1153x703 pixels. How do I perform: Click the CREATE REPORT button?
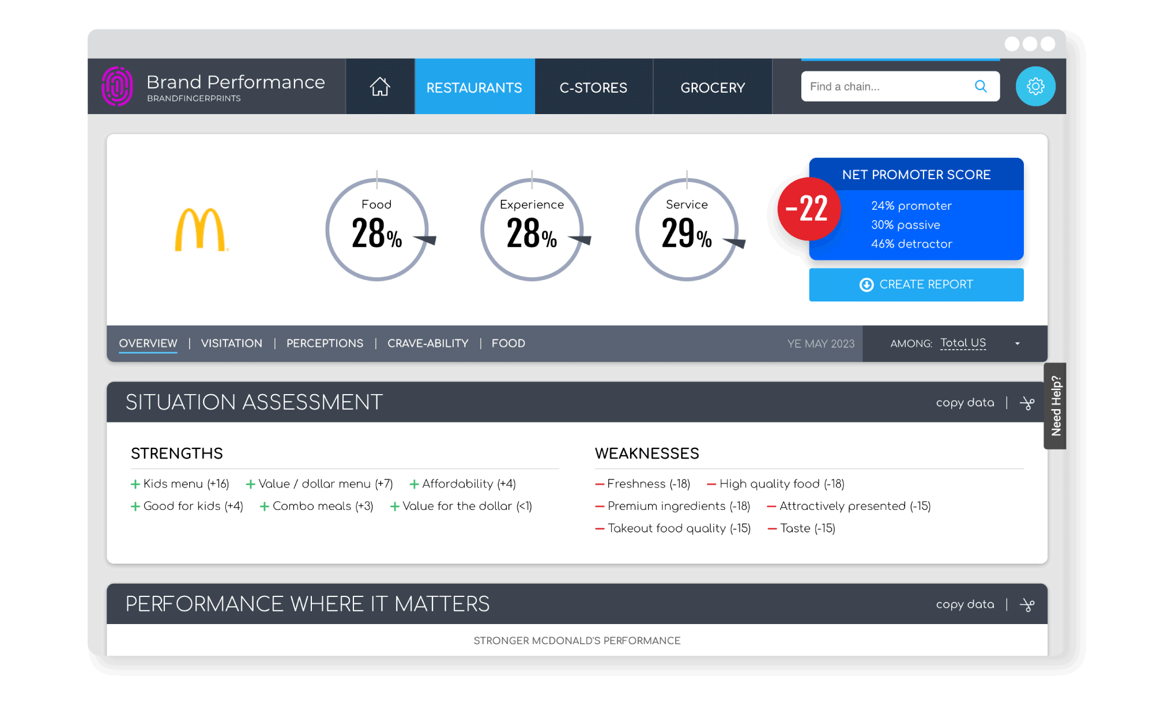916,284
